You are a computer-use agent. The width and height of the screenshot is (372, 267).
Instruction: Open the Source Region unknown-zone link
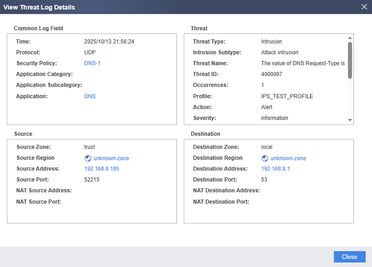(111, 158)
